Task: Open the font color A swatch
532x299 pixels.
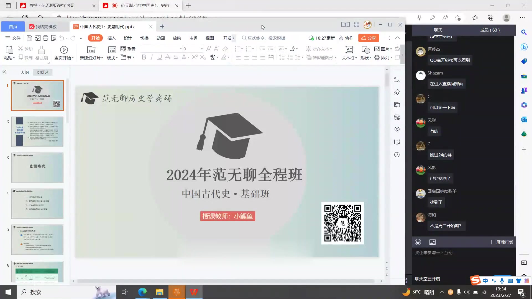Action: click(184, 57)
